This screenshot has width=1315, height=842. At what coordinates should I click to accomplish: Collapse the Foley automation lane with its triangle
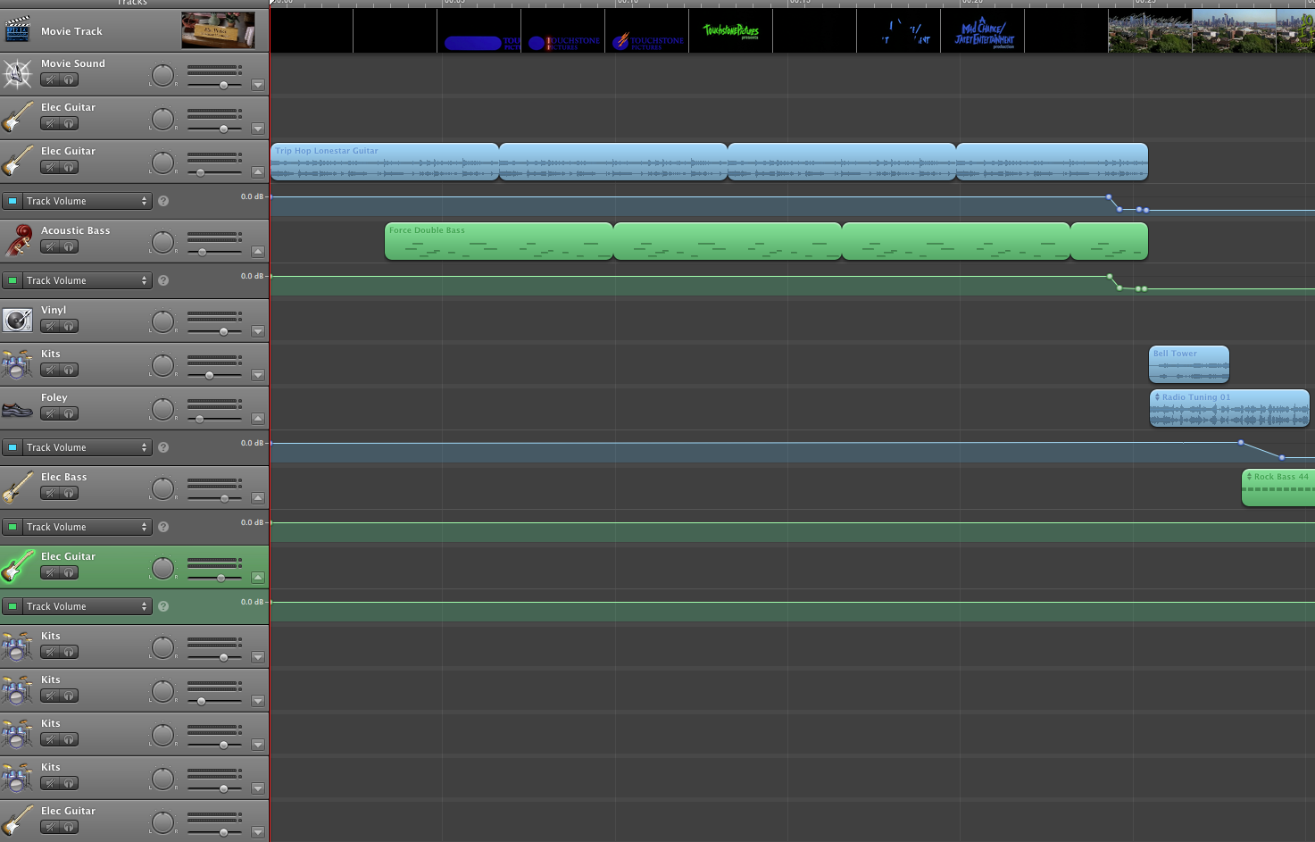[x=258, y=419]
